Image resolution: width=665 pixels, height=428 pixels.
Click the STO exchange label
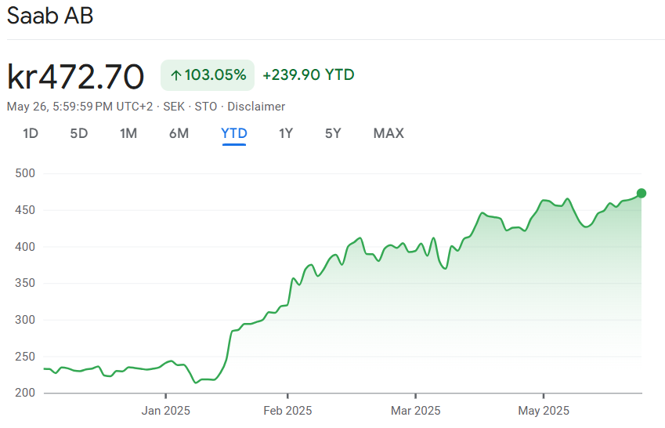pyautogui.click(x=206, y=107)
